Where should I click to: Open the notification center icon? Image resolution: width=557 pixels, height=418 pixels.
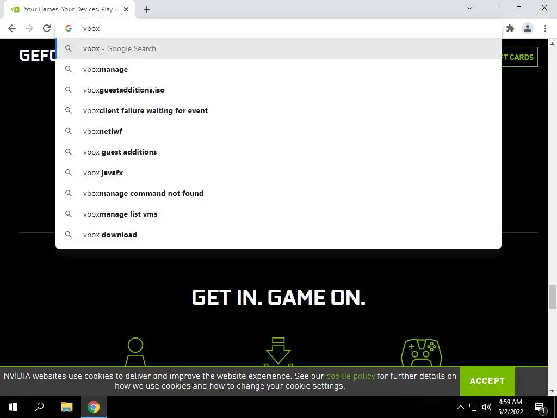[x=540, y=407]
